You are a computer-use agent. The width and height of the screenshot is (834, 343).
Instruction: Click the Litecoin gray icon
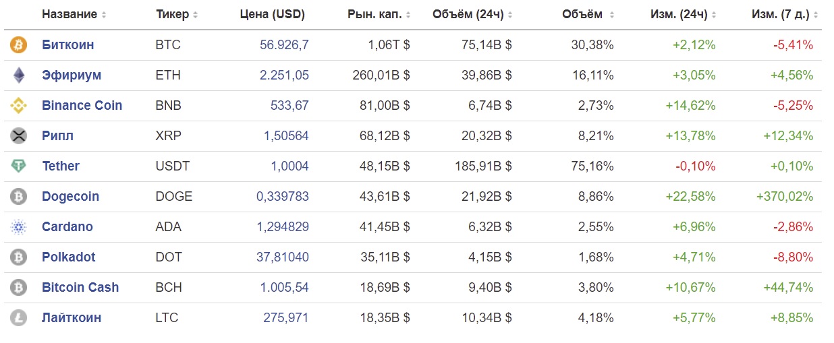point(18,318)
